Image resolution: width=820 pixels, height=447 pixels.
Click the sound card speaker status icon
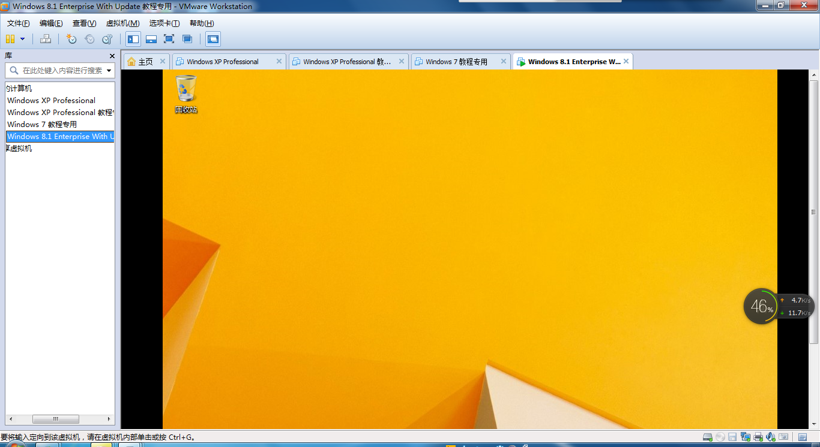(771, 437)
